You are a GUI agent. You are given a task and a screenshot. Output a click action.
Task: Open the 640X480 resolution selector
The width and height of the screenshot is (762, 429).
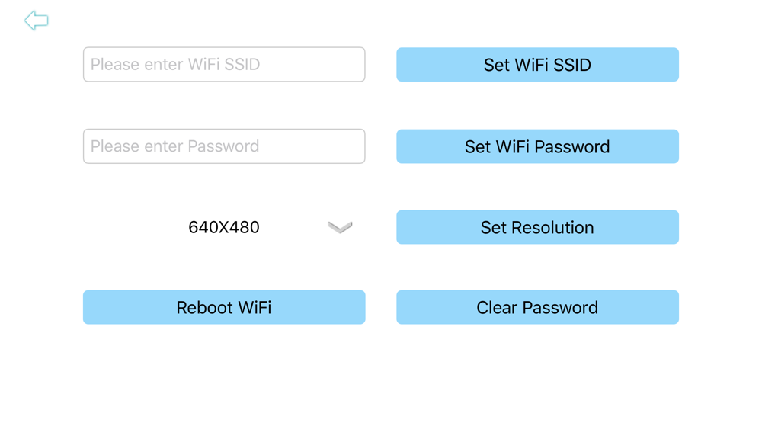[224, 227]
